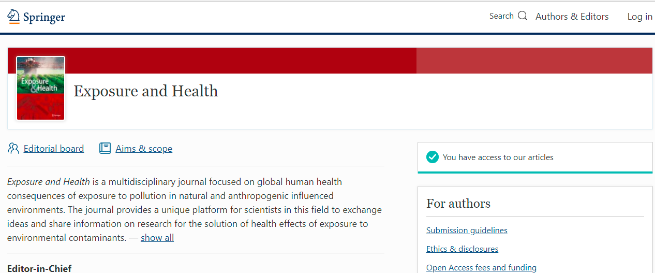Click the Springer horse logo icon
This screenshot has height=273, width=655.
coord(13,16)
